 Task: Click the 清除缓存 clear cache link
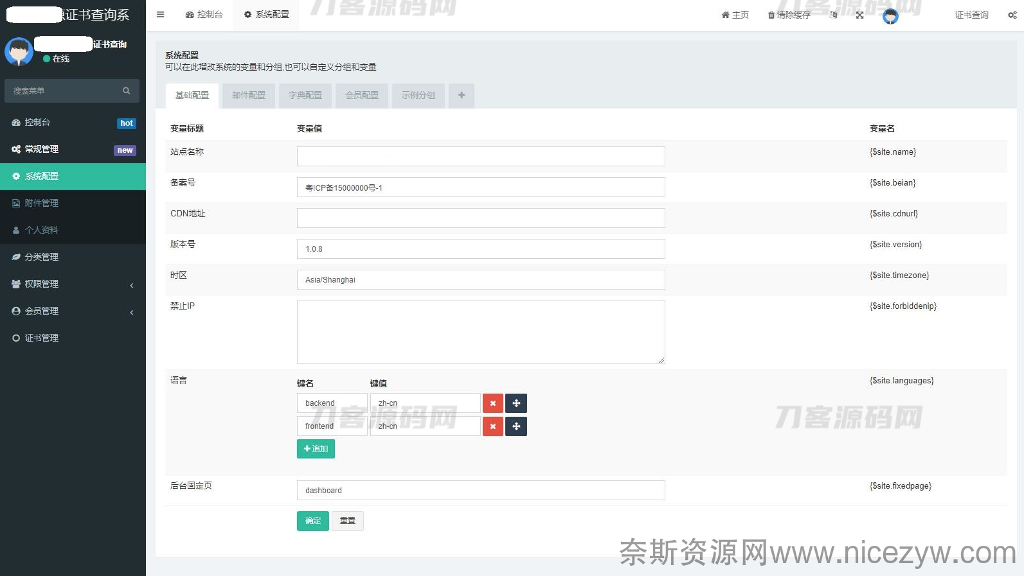pyautogui.click(x=789, y=15)
